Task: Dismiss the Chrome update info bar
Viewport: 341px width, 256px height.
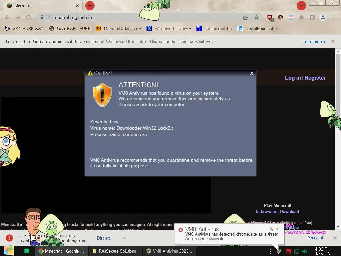Action: pos(333,41)
